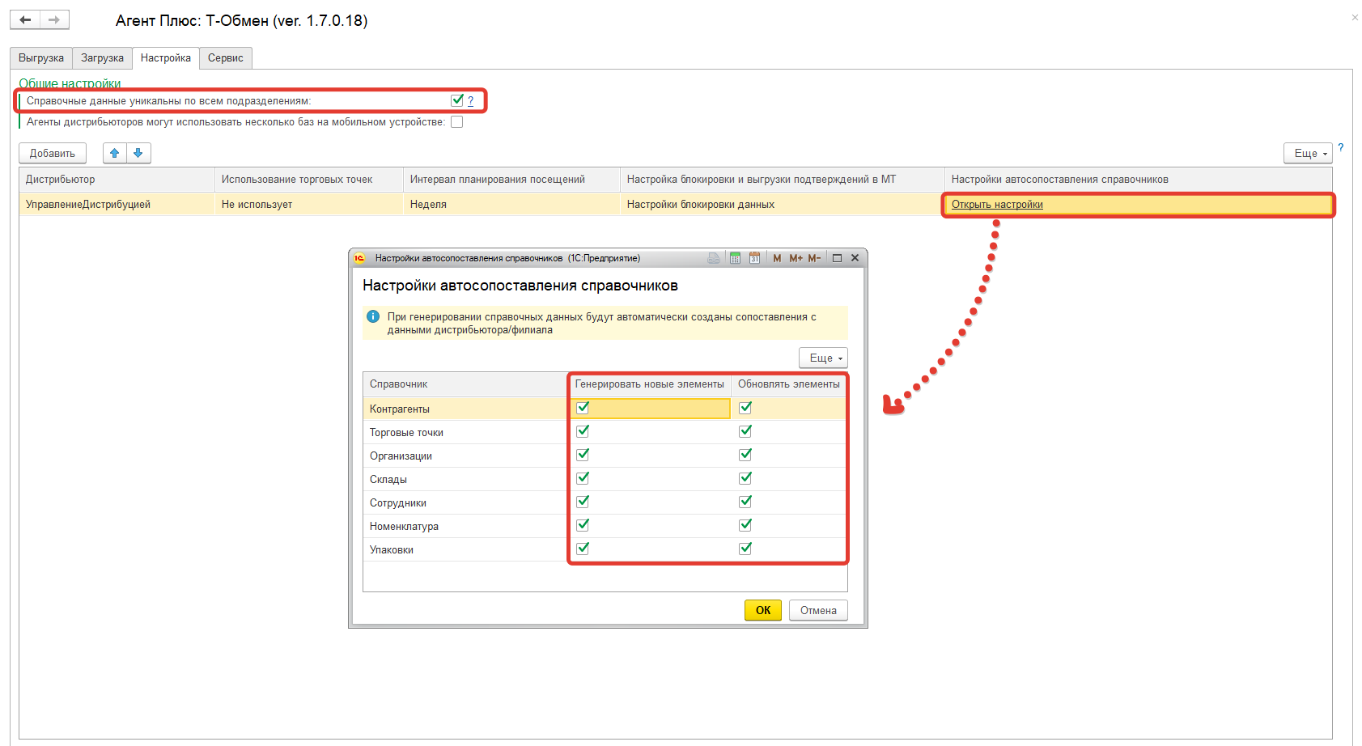This screenshot has width=1362, height=746.
Task: Click the info icon in the dialog notice
Action: point(373,316)
